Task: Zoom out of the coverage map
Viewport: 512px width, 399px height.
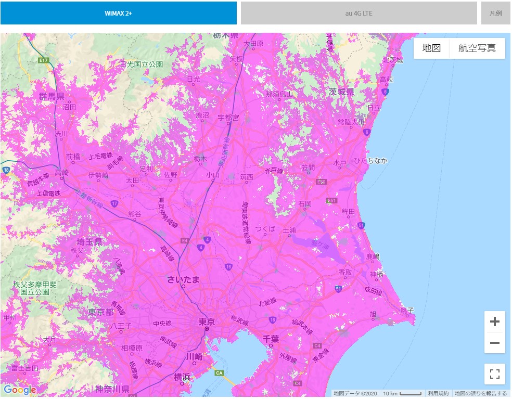Action: click(x=494, y=343)
